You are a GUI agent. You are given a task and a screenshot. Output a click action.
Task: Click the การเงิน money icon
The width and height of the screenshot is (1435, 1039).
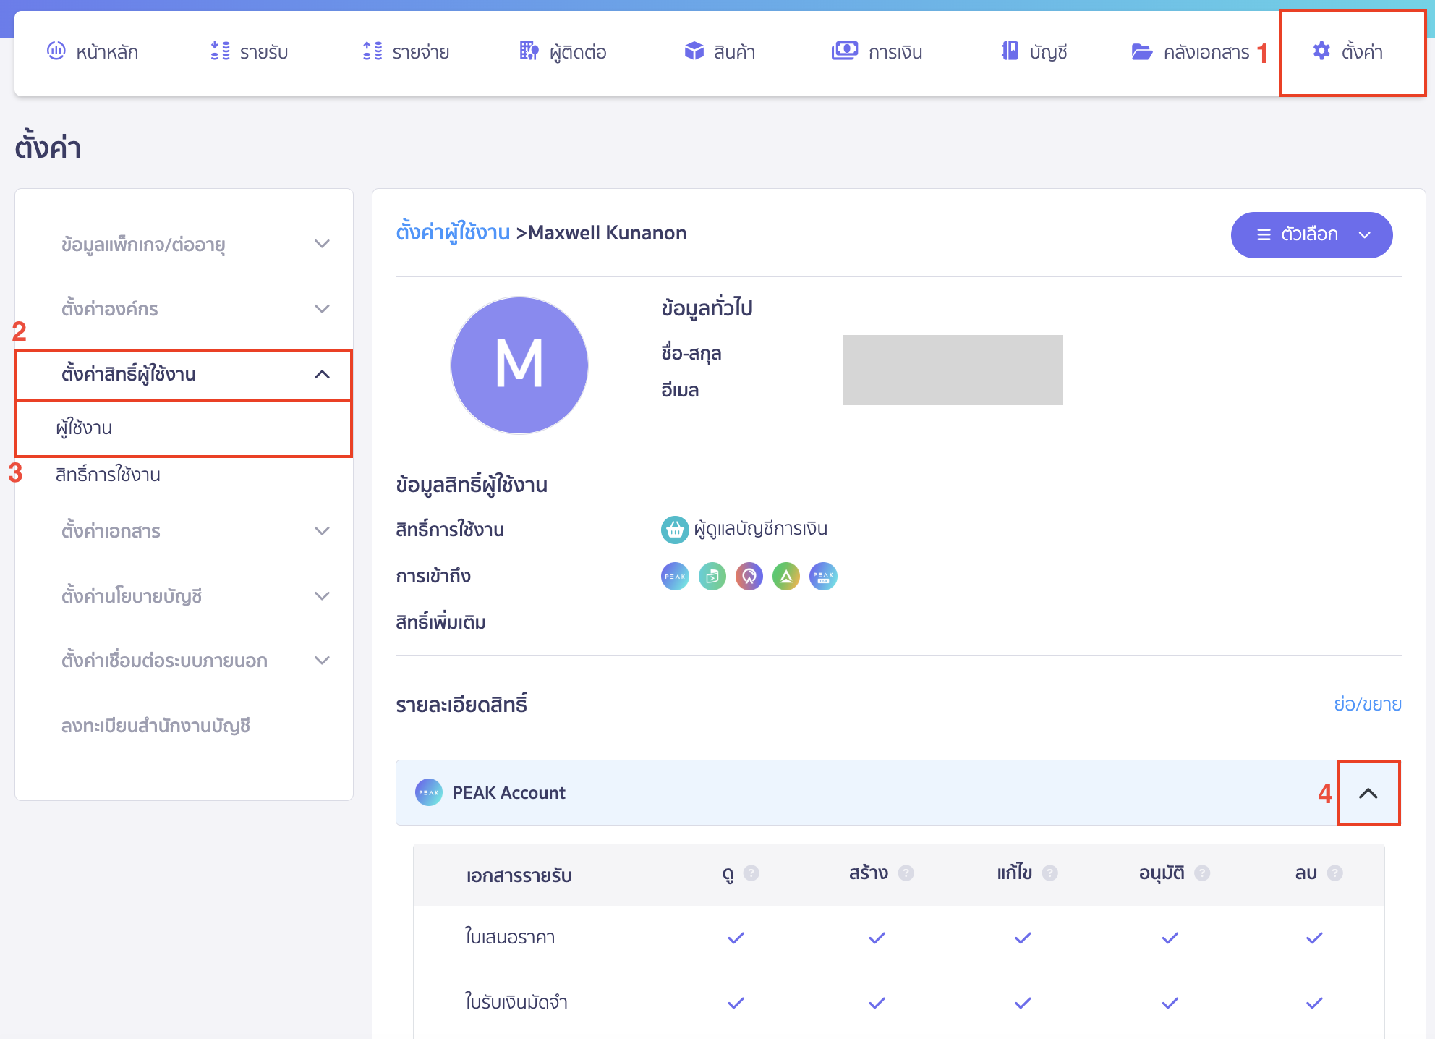coord(844,51)
